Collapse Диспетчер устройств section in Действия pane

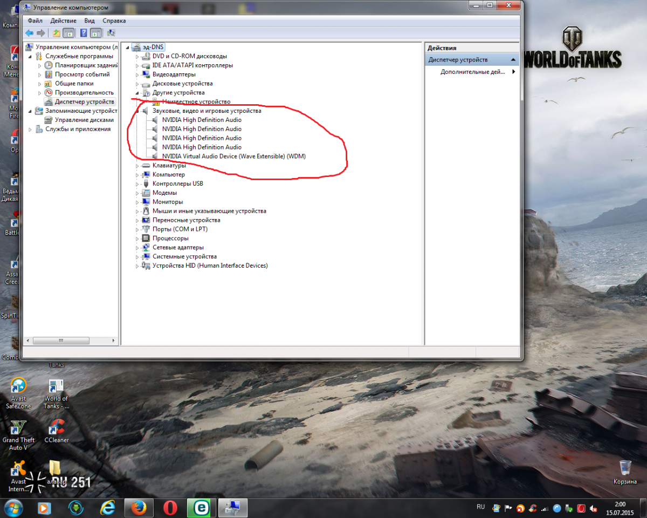pyautogui.click(x=514, y=60)
